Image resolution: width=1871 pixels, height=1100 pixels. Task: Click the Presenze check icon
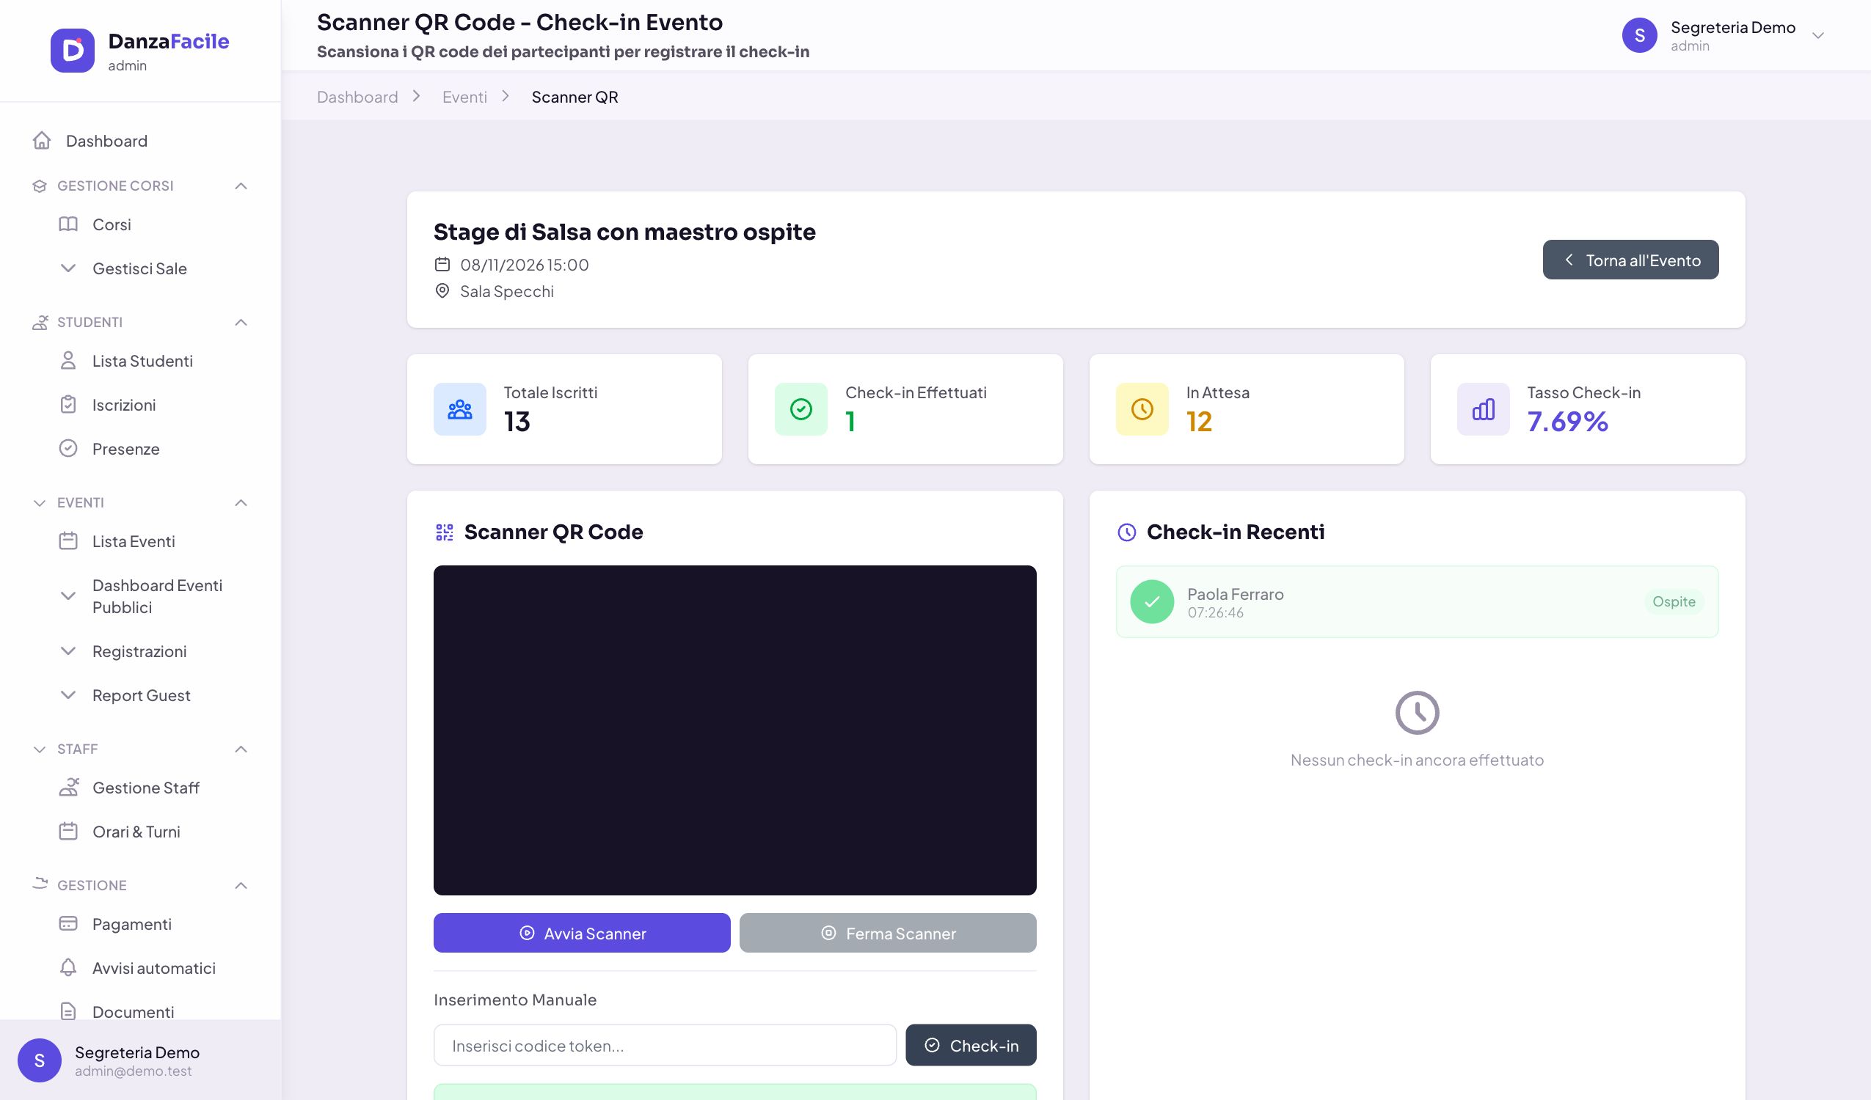[68, 448]
